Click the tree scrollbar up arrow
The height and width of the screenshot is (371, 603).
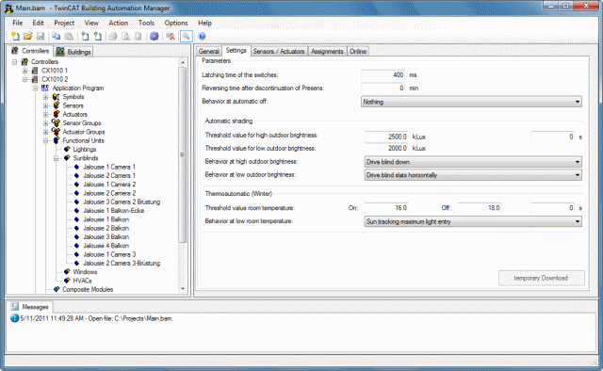183,62
